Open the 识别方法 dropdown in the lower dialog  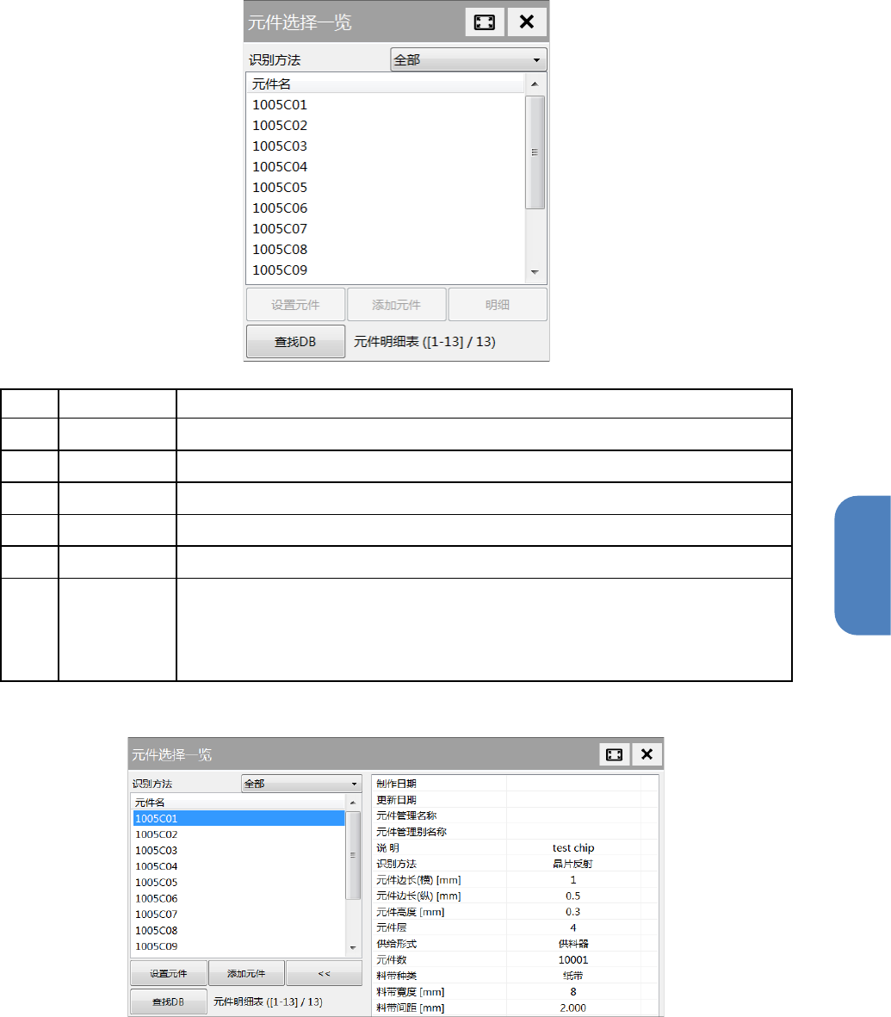(301, 784)
